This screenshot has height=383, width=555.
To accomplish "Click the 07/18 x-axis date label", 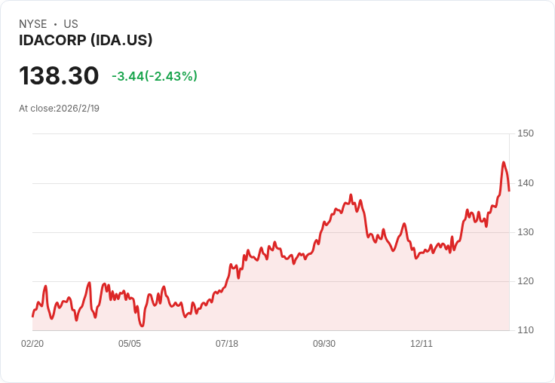I will [227, 343].
